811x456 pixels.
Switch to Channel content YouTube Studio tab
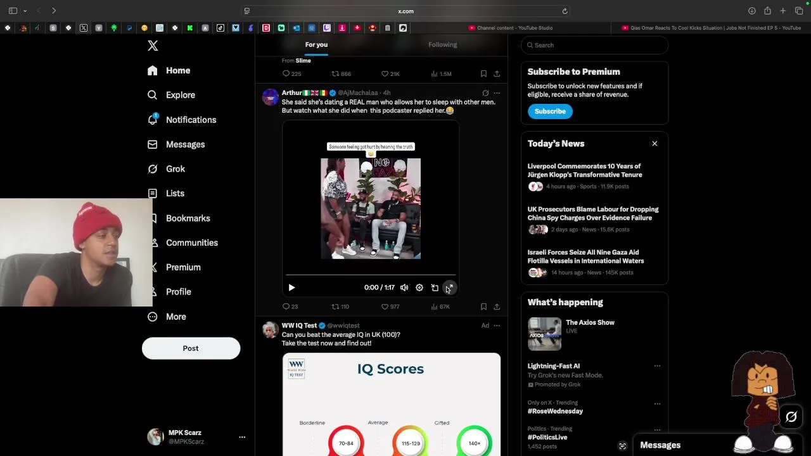click(511, 28)
